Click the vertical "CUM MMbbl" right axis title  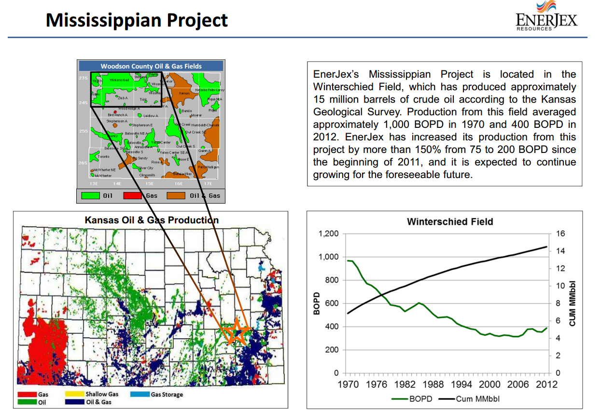pos(573,302)
